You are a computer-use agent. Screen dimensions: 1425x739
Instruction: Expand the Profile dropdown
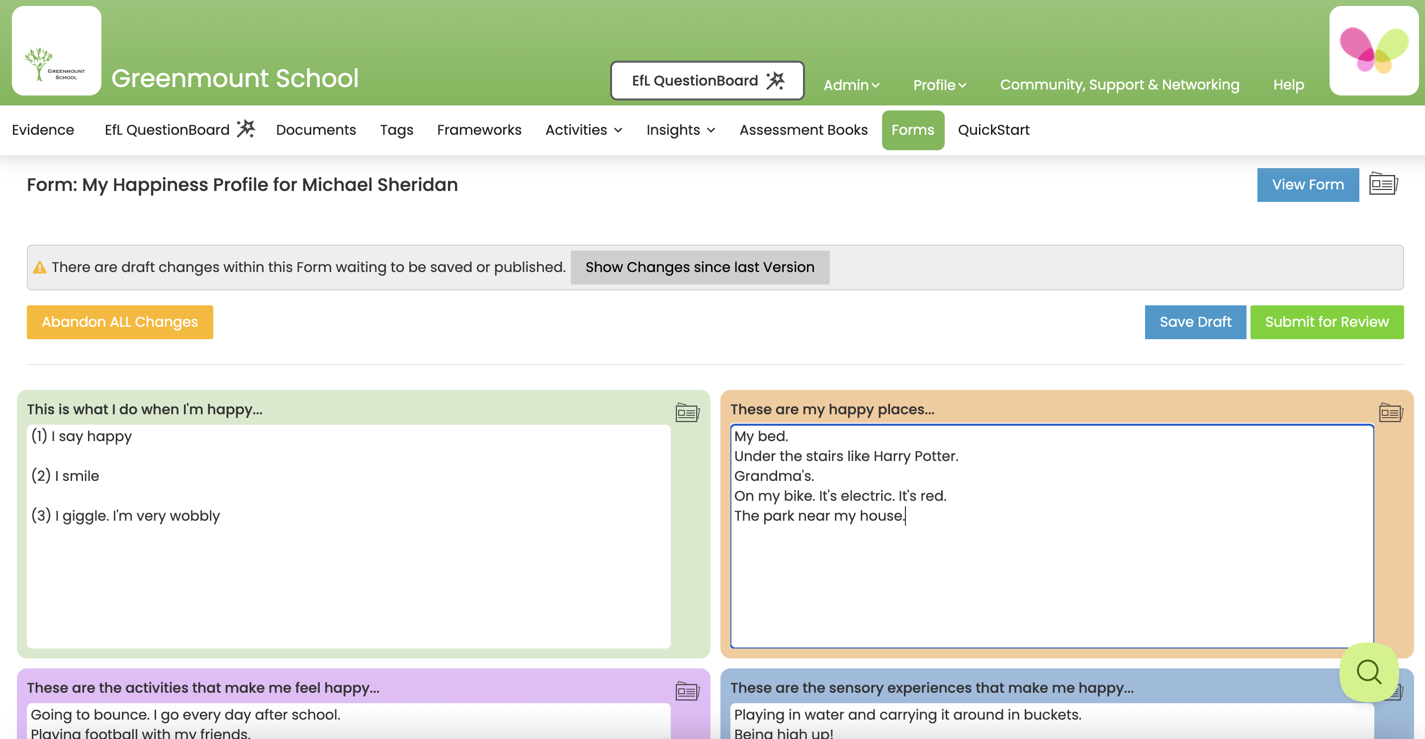click(x=939, y=85)
